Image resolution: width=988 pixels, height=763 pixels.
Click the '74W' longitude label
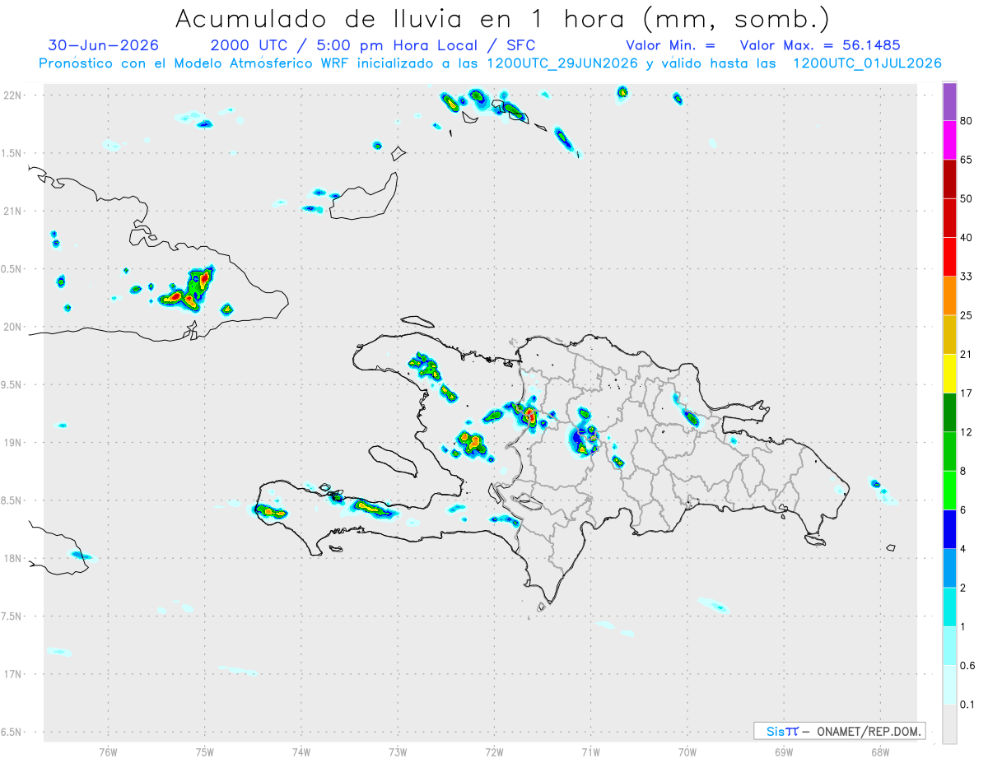click(x=301, y=751)
